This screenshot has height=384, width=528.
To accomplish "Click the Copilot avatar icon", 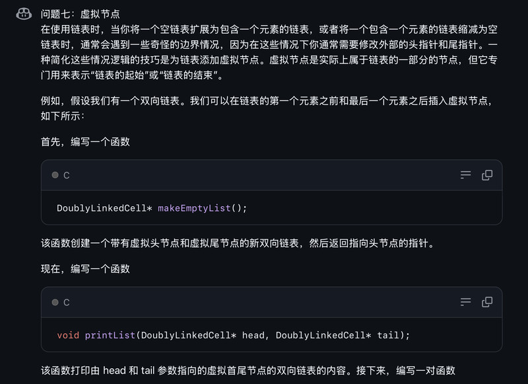I will (x=24, y=14).
